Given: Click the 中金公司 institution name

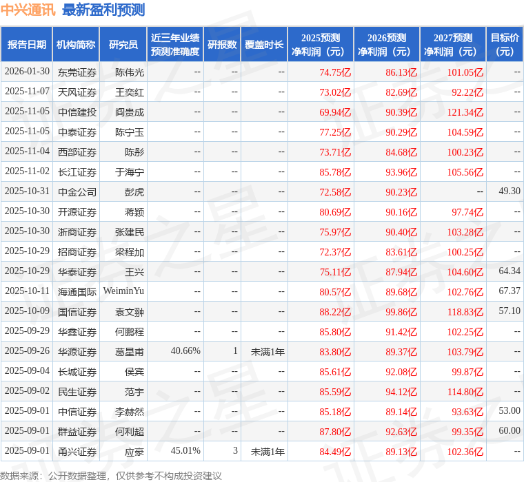Looking at the screenshot, I should (x=77, y=192).
